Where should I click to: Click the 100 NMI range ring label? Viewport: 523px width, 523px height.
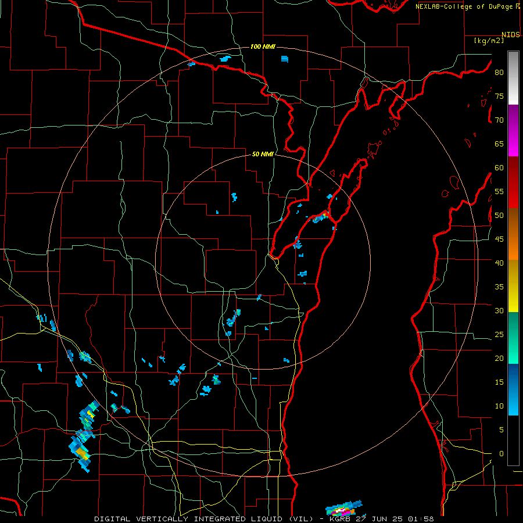click(263, 46)
